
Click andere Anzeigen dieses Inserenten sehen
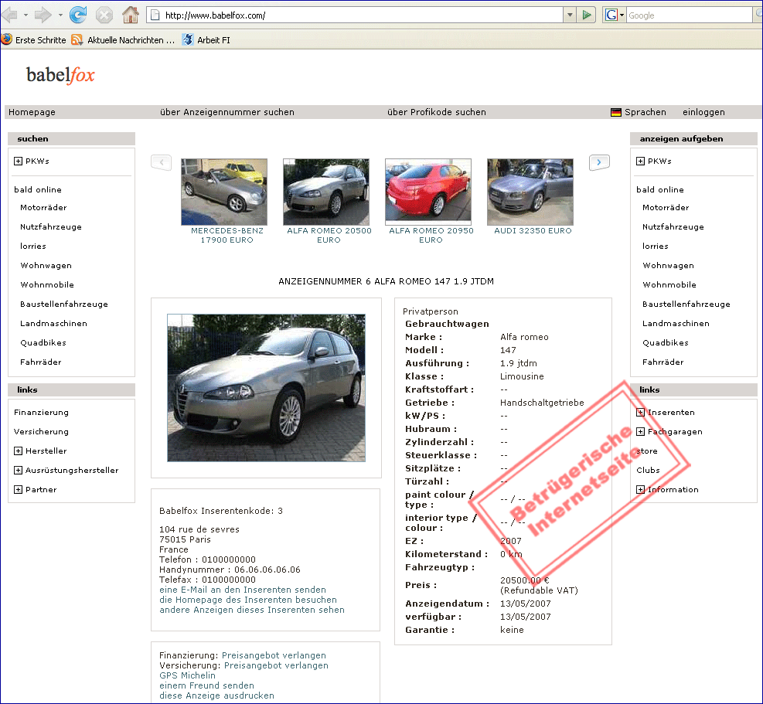(x=252, y=610)
